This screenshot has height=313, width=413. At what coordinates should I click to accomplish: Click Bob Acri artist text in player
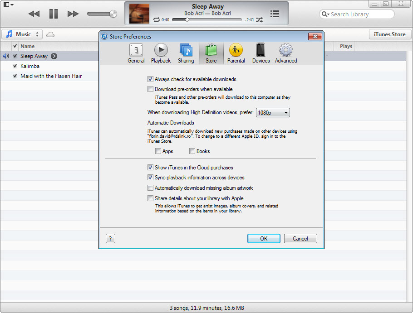(207, 13)
